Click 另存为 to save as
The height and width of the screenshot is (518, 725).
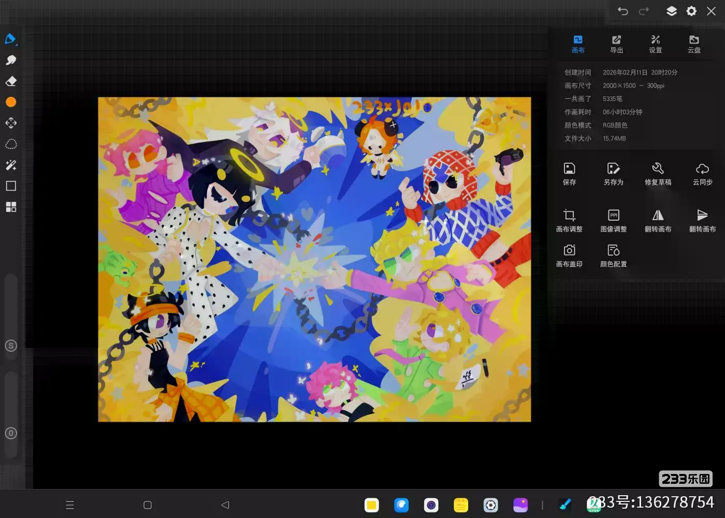click(613, 173)
